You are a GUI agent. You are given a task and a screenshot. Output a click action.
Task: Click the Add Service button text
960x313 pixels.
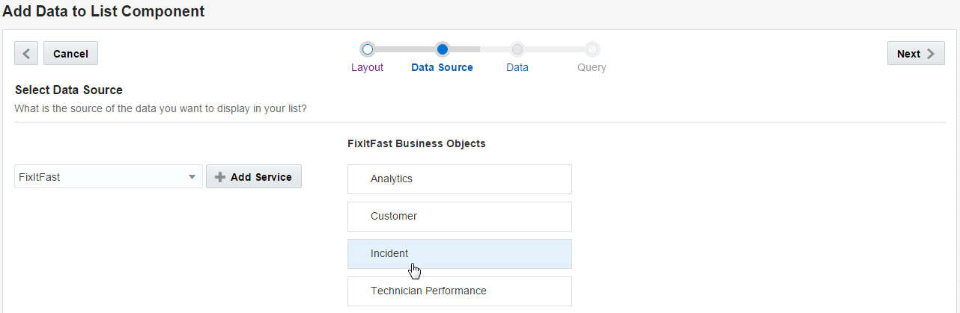(261, 177)
